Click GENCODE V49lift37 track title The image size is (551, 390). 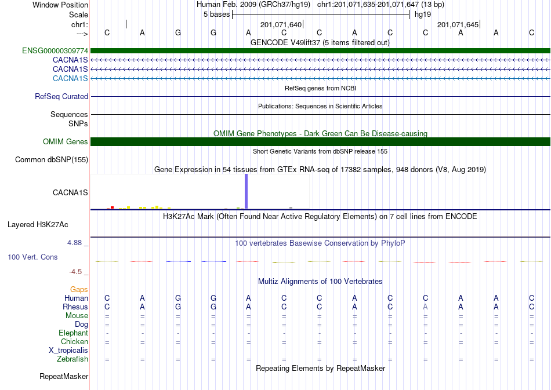pos(320,42)
